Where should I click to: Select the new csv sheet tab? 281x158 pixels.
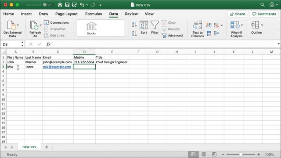tap(29, 147)
